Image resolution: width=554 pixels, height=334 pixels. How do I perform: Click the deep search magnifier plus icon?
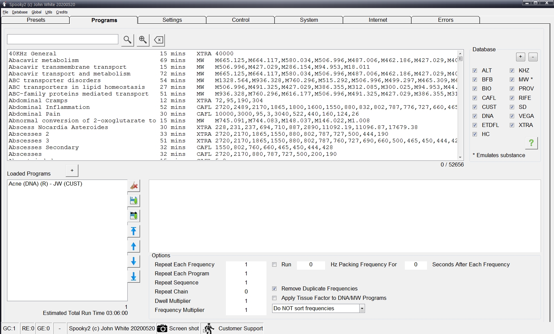[x=143, y=40]
